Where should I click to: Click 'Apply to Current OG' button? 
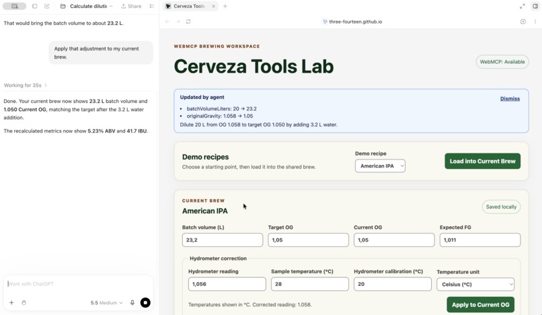pyautogui.click(x=481, y=305)
